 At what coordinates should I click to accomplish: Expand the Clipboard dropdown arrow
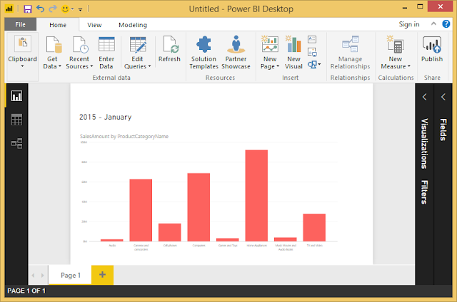22,66
